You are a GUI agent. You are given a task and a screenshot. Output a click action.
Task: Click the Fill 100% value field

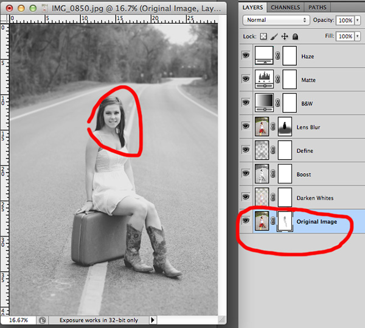[x=345, y=36]
